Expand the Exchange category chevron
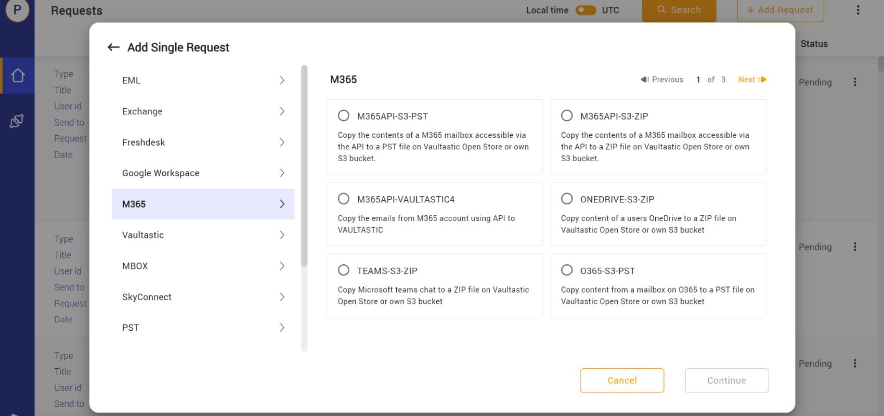 pos(282,111)
